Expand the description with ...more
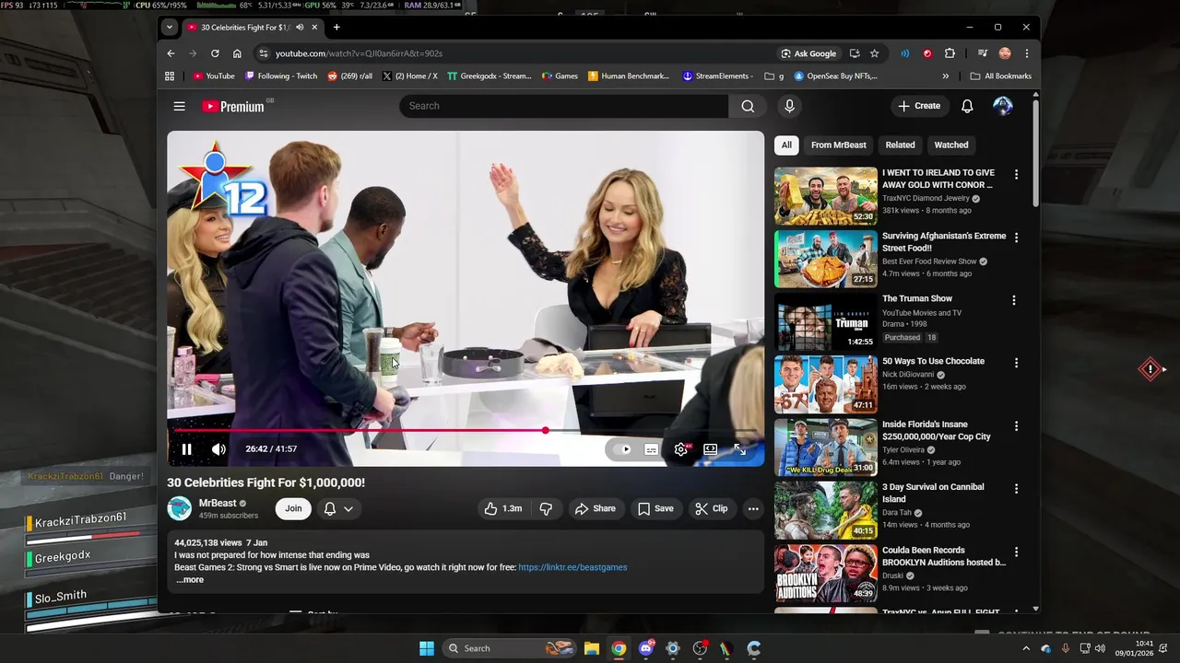1180x663 pixels. [x=190, y=580]
